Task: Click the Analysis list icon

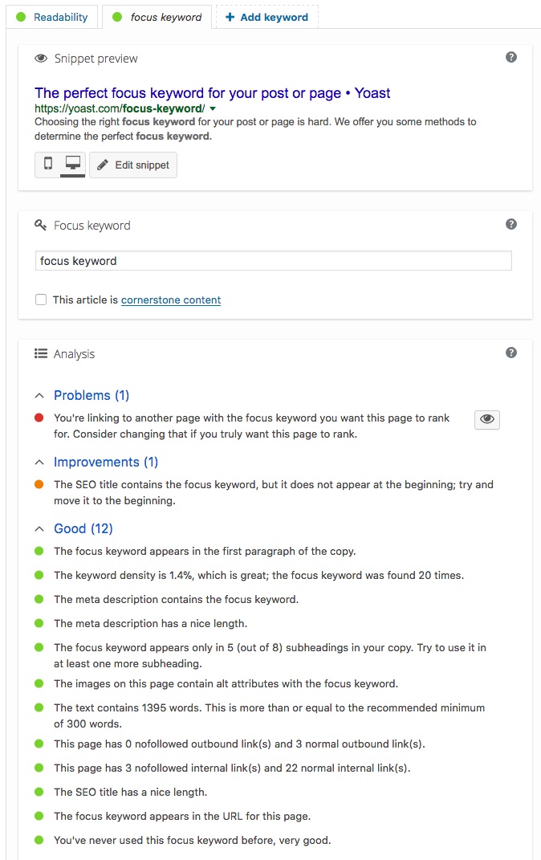Action: [41, 353]
